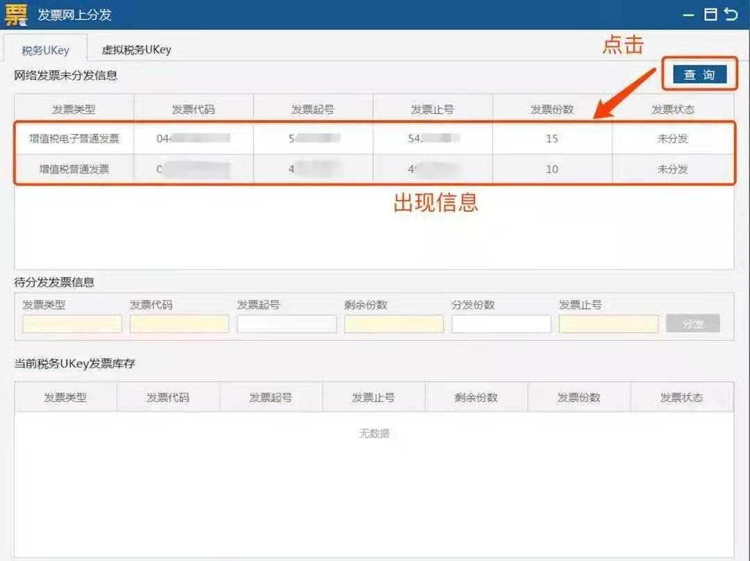Image resolution: width=750 pixels, height=561 pixels.
Task: Click the yellow 票 app logo icon
Action: [15, 15]
